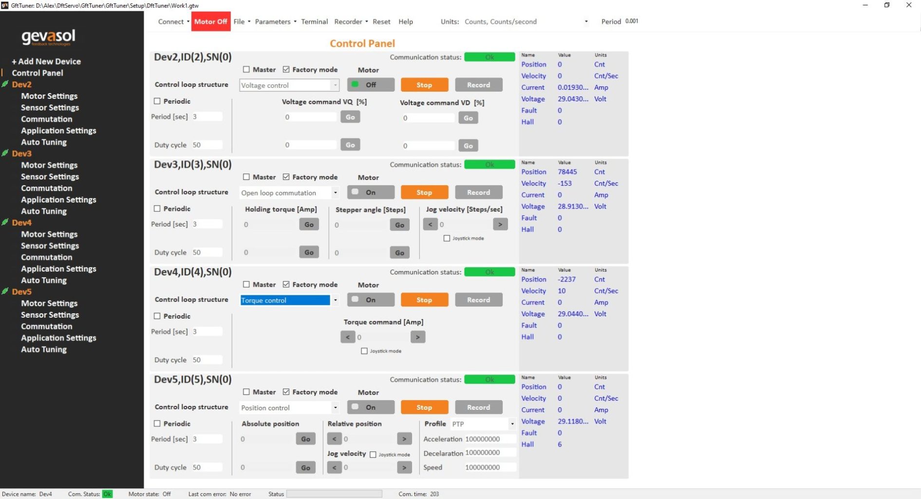Toggle the Dev4 motor On switch
This screenshot has width=921, height=499.
click(x=370, y=300)
